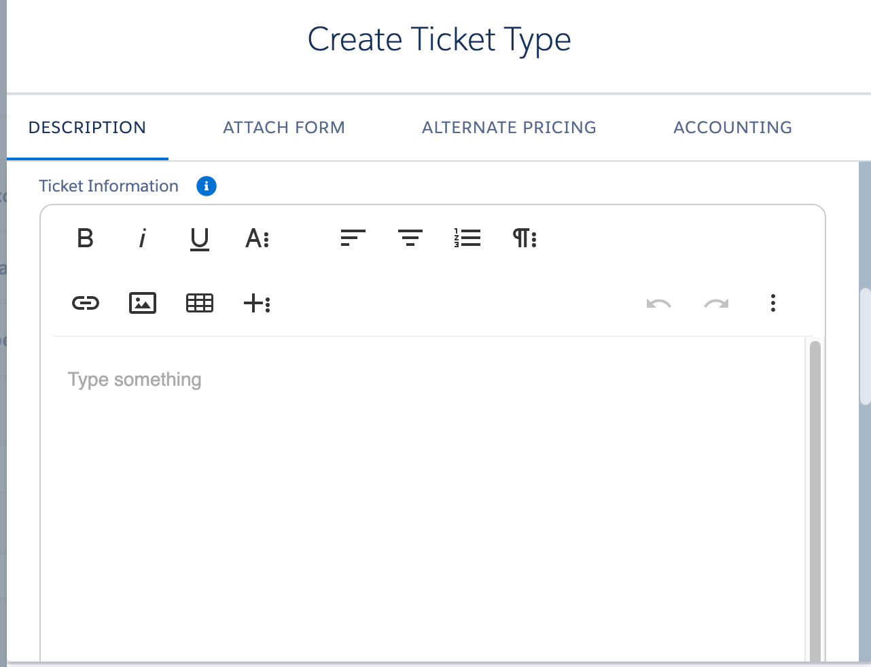This screenshot has height=667, width=871.
Task: Click the 'Create Ticket Type' heading
Action: coord(440,39)
